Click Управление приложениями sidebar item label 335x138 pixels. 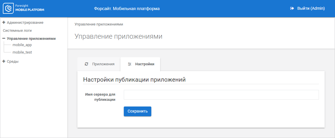tap(31, 38)
